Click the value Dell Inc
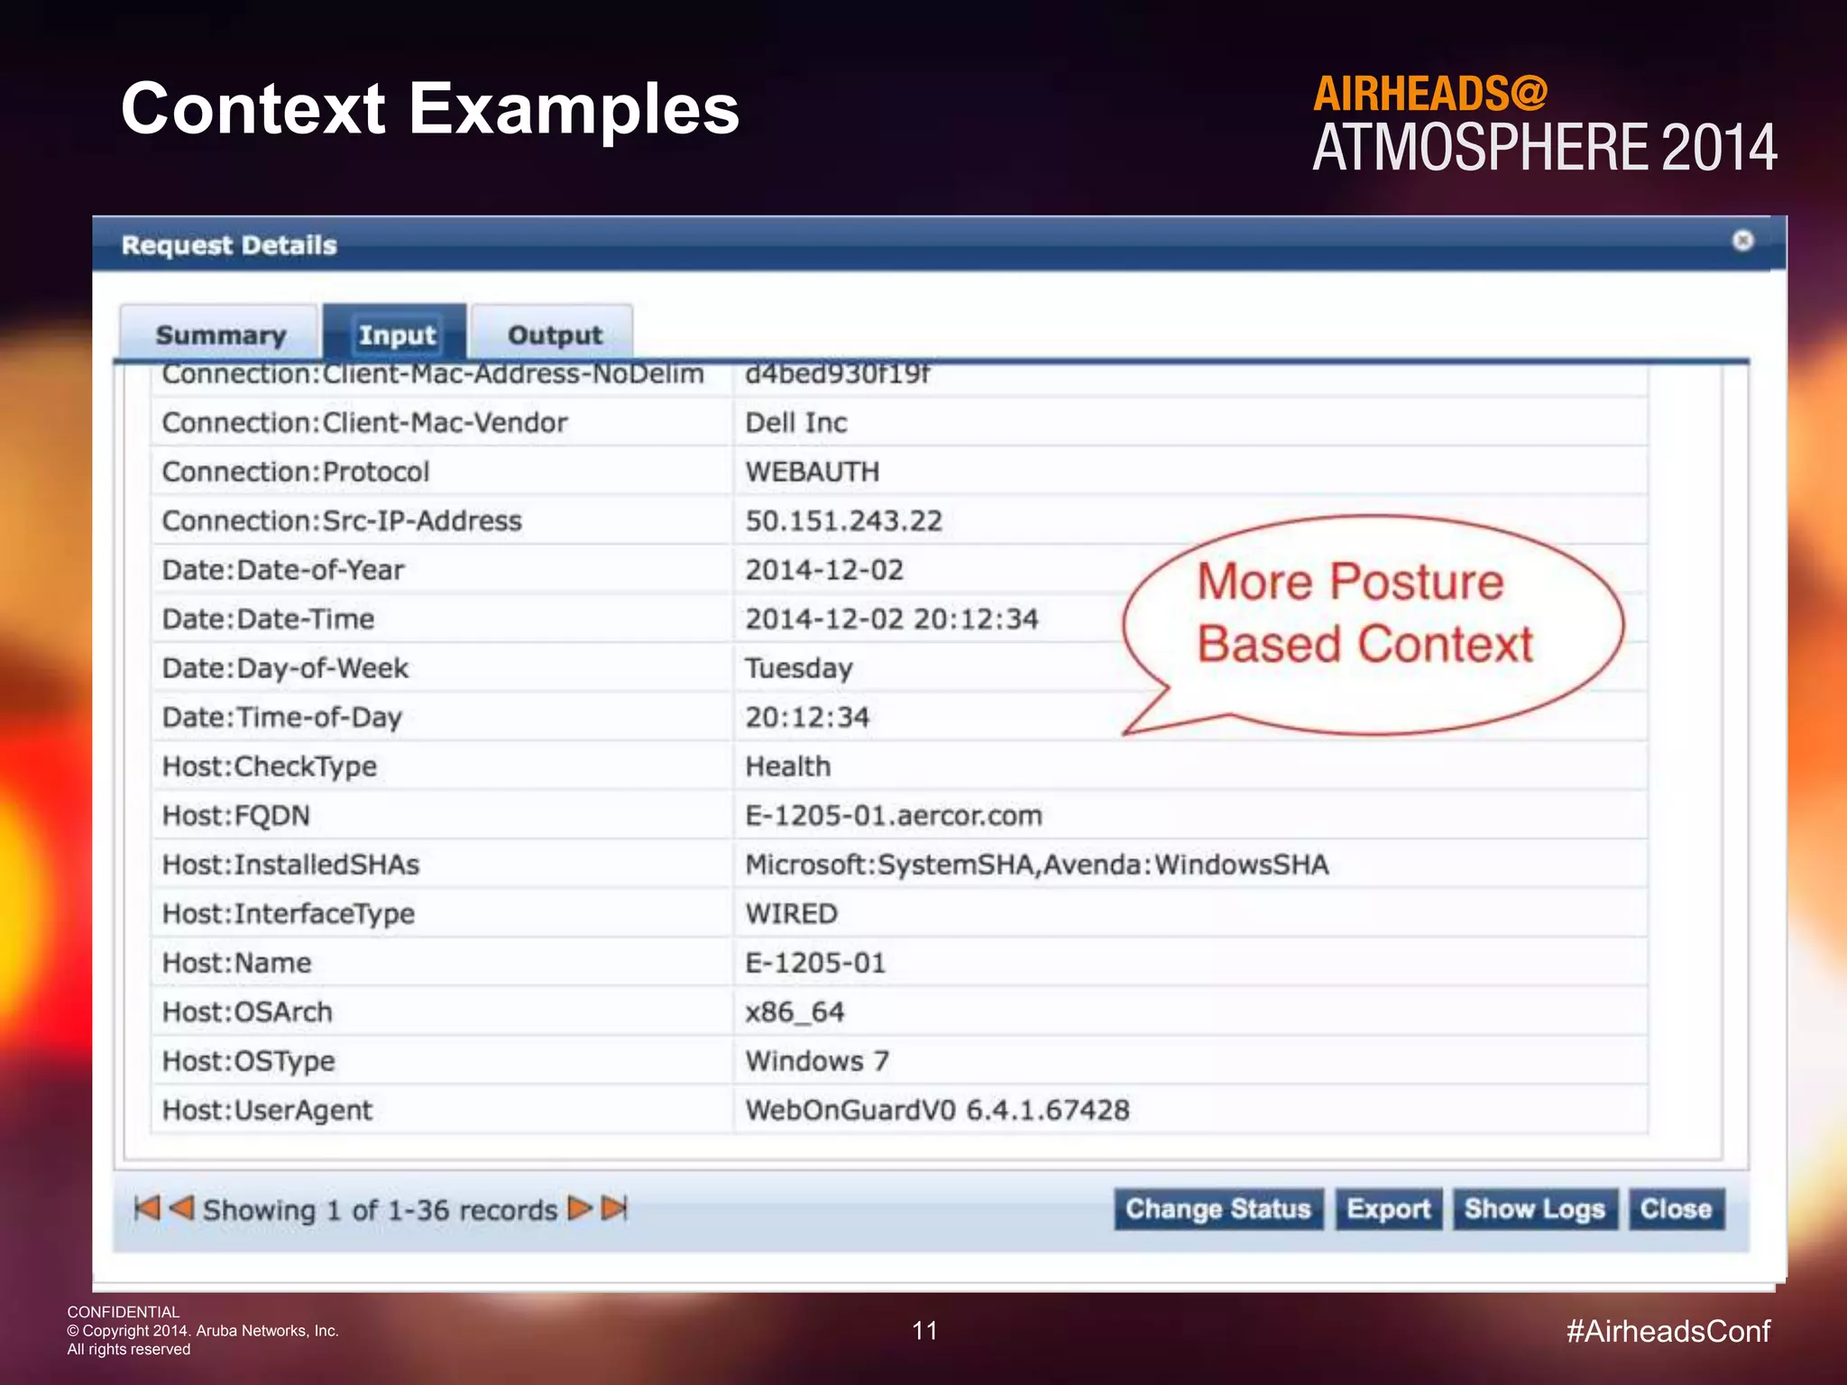 coord(796,422)
